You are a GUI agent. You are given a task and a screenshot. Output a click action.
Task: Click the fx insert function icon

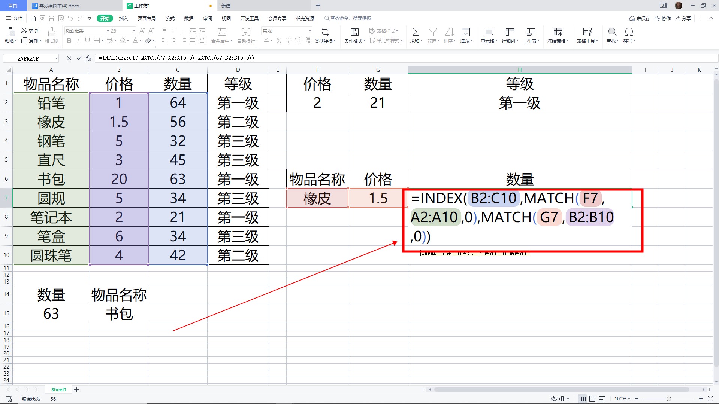(x=89, y=58)
